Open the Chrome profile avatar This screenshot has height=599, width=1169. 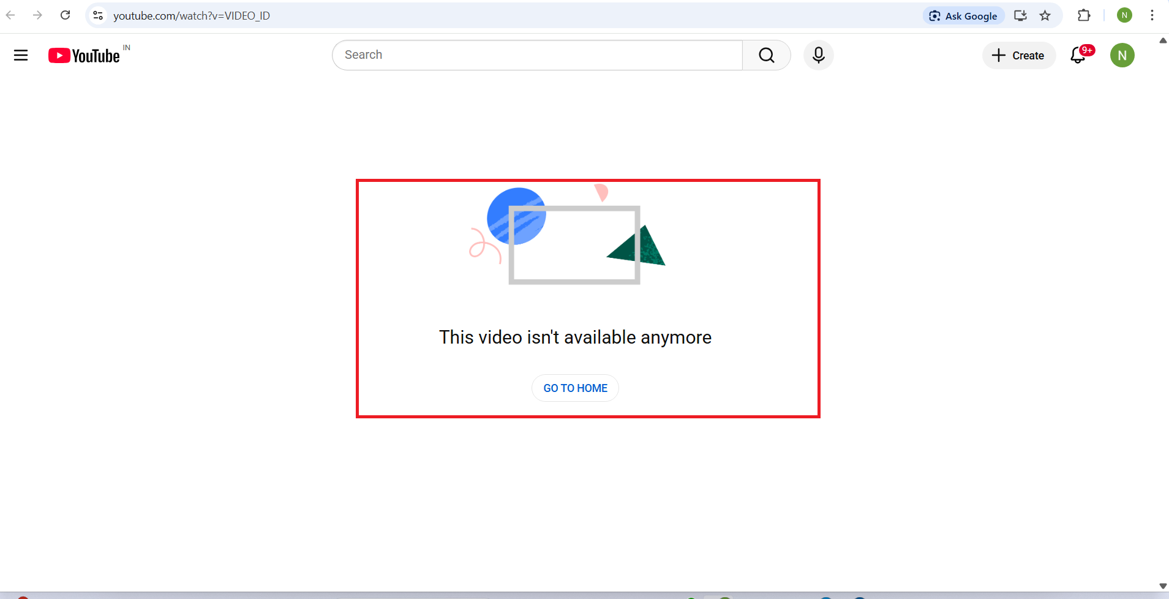(1124, 16)
